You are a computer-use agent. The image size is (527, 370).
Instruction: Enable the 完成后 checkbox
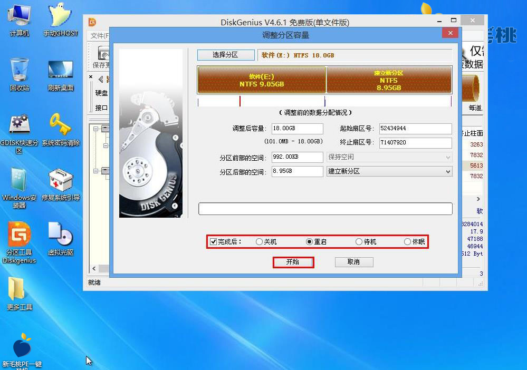[x=214, y=242]
